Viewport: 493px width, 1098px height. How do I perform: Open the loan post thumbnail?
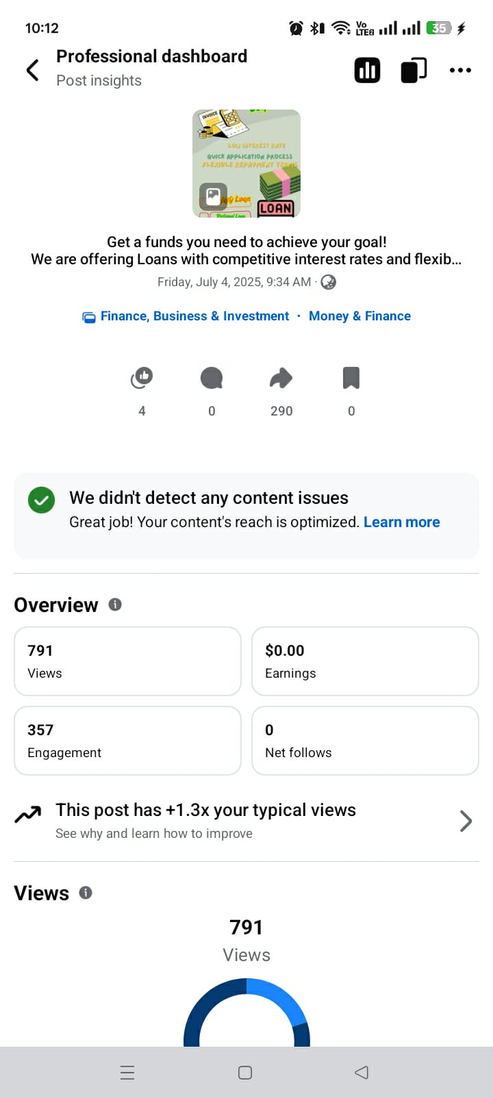click(x=246, y=164)
